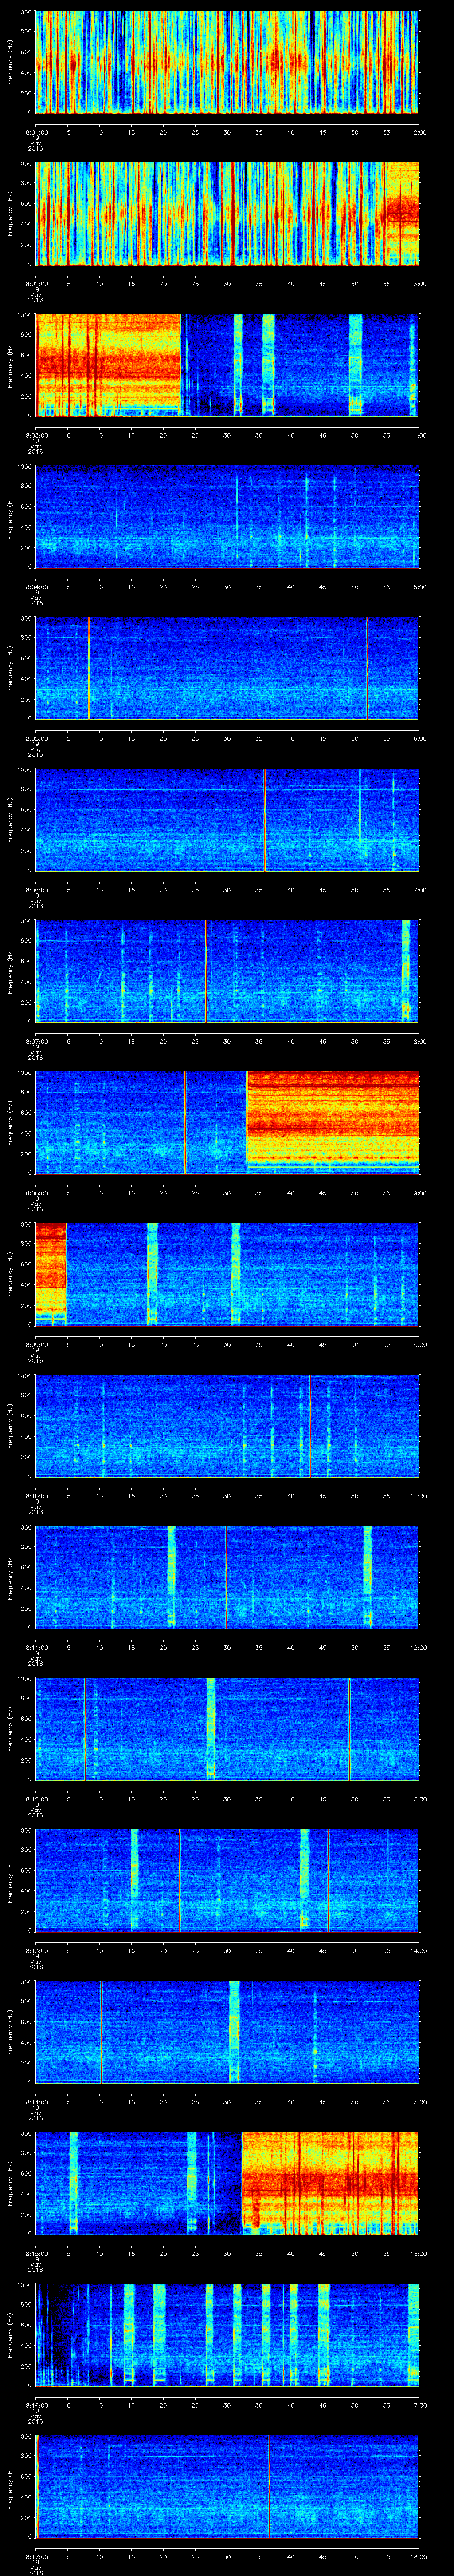Click the spectrogram panel starting at 8:01:00
The image size is (454, 2576).
pyautogui.click(x=227, y=62)
